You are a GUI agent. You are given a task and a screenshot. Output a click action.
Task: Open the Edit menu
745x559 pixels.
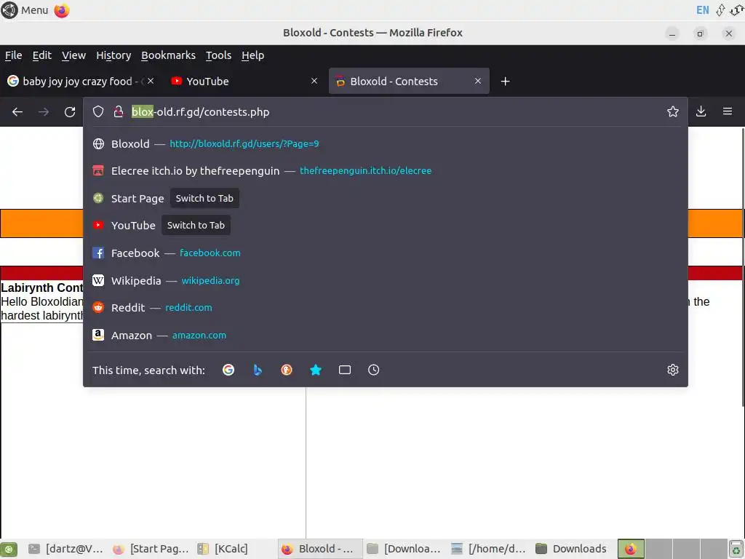(41, 55)
